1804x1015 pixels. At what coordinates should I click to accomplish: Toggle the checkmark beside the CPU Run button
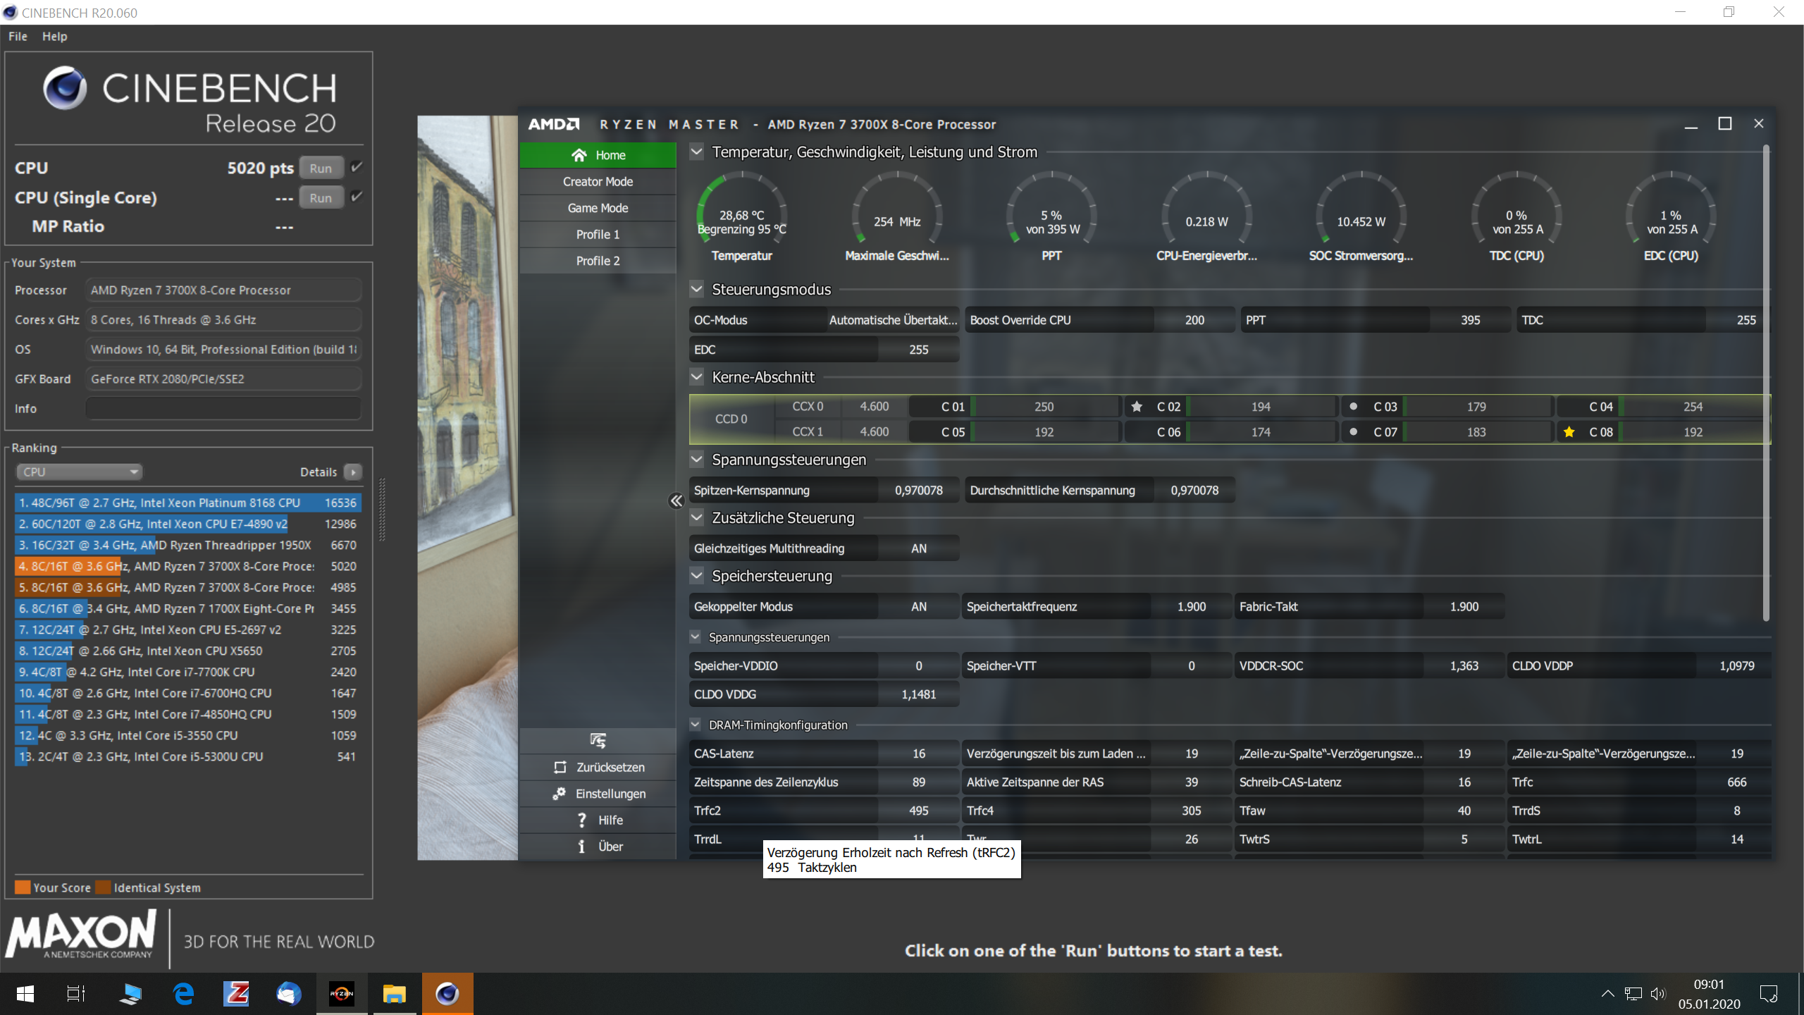tap(356, 167)
